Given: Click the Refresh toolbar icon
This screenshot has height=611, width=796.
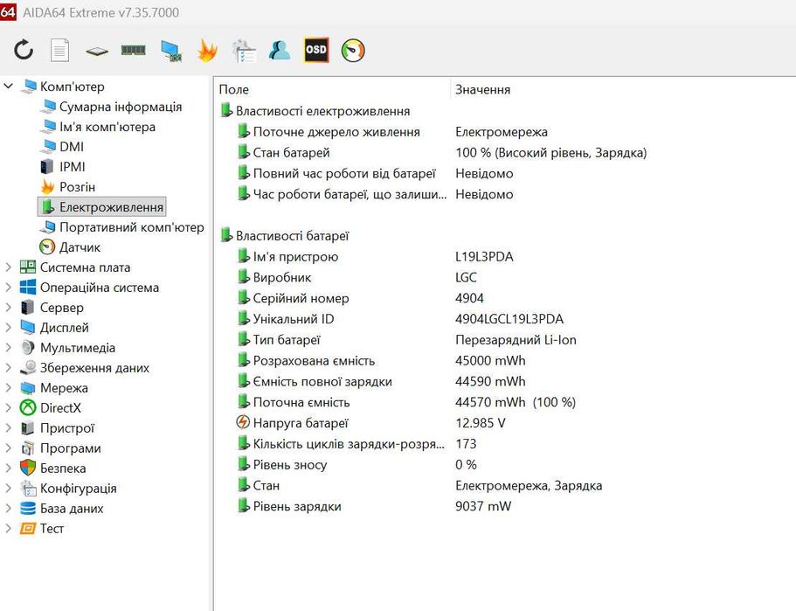Looking at the screenshot, I should point(24,51).
